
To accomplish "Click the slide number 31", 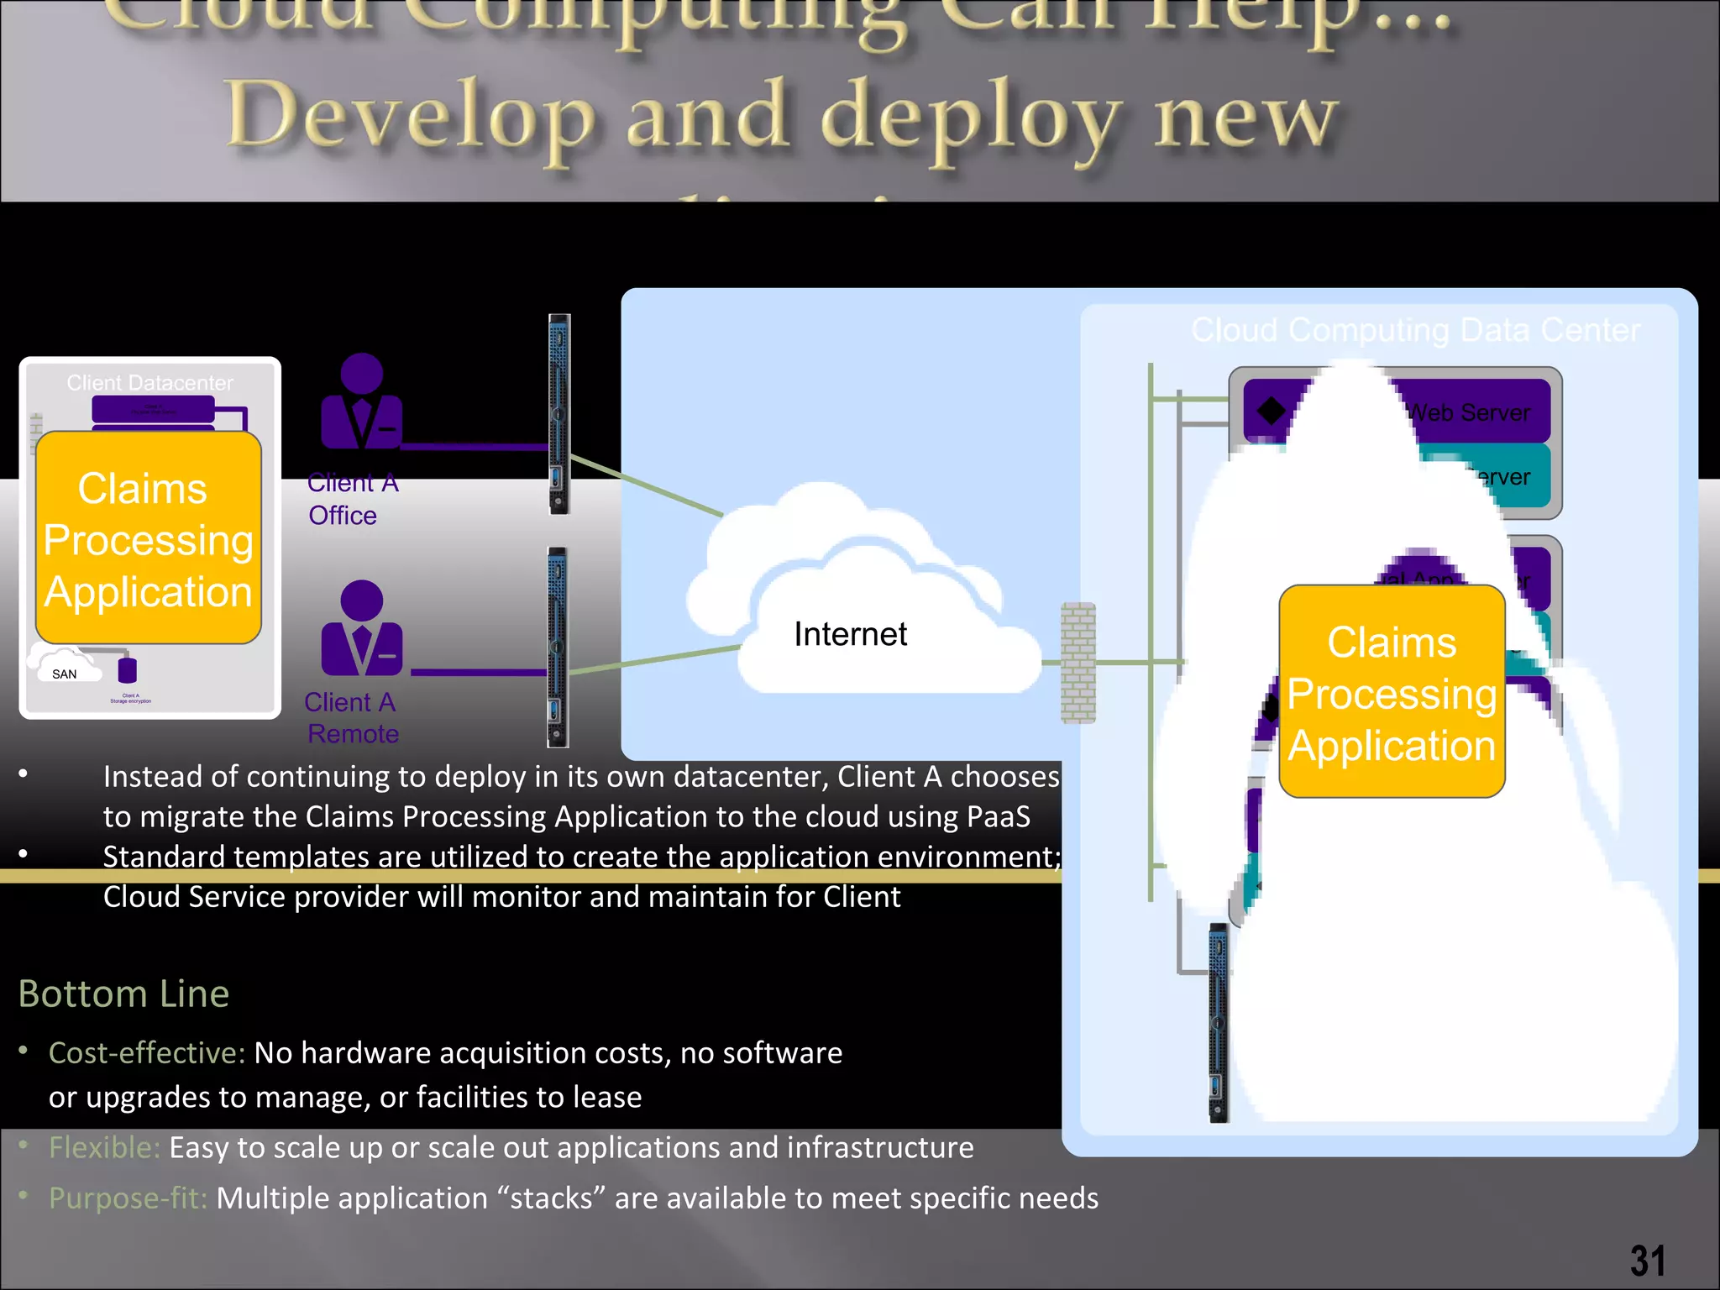I will pyautogui.click(x=1648, y=1260).
